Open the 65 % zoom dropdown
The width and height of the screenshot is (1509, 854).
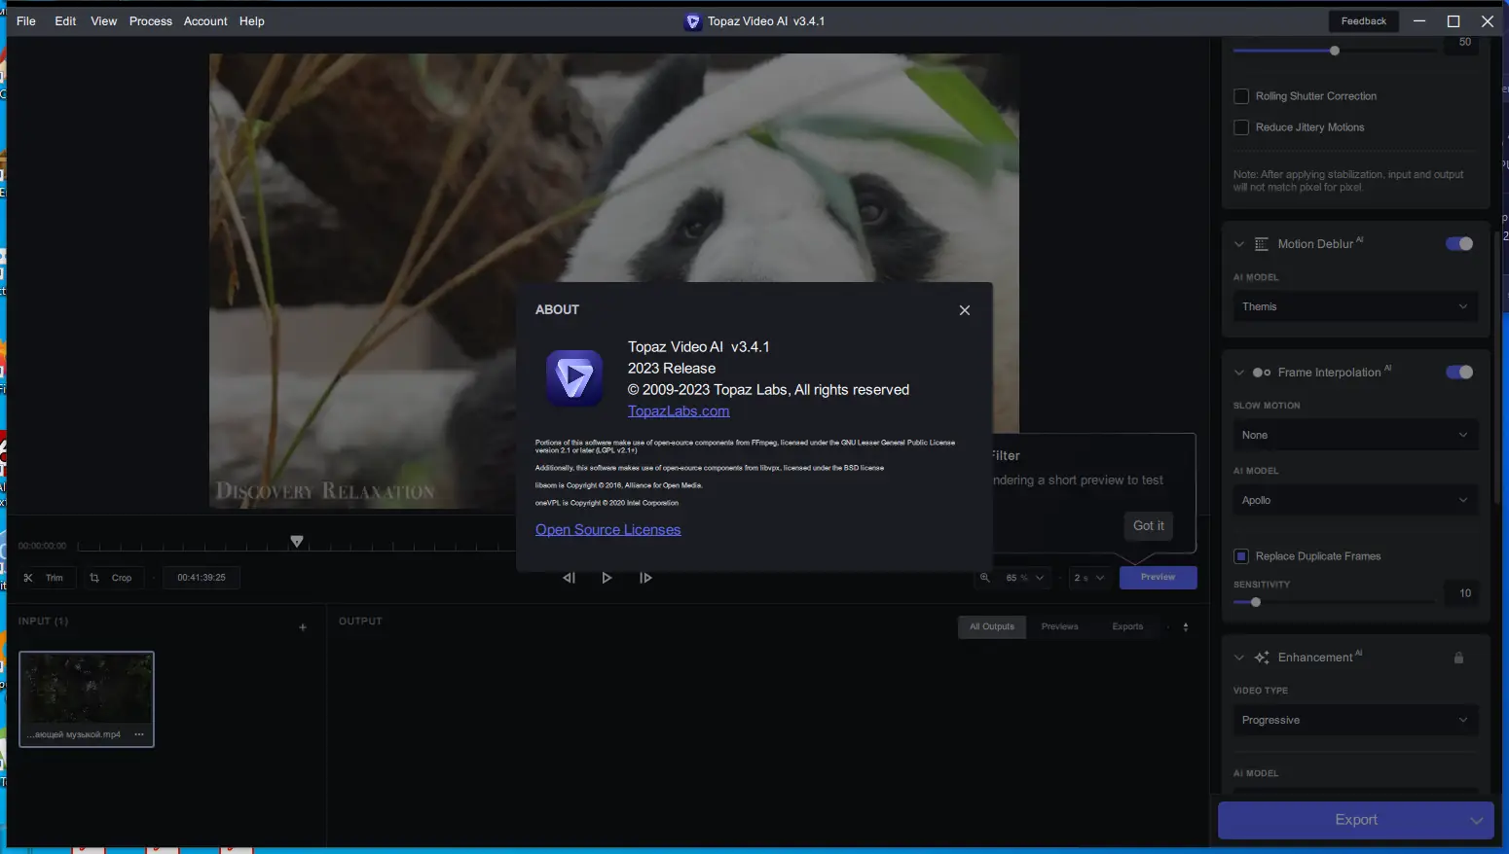click(1026, 578)
